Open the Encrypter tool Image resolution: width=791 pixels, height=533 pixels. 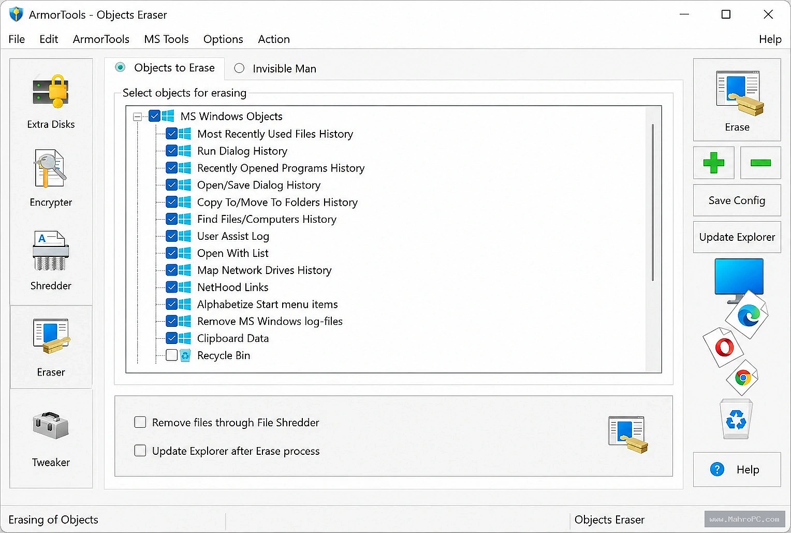coord(51,179)
